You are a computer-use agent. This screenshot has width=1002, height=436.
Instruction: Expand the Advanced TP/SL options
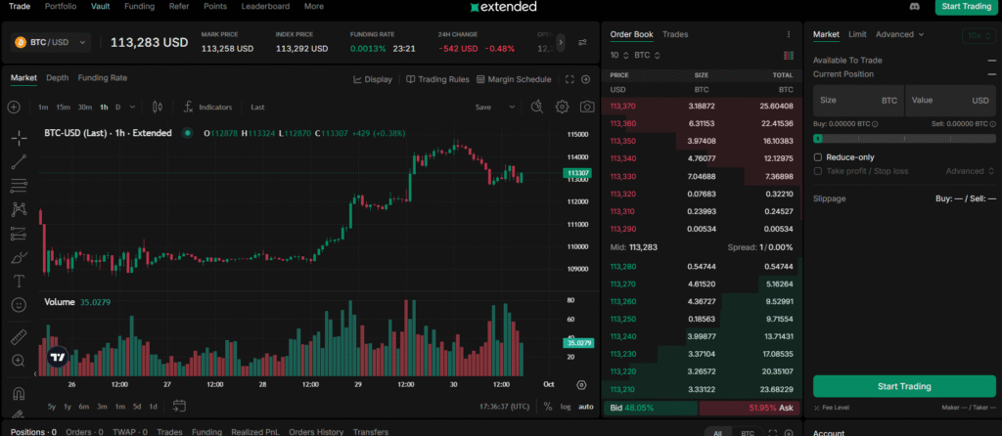tap(970, 171)
